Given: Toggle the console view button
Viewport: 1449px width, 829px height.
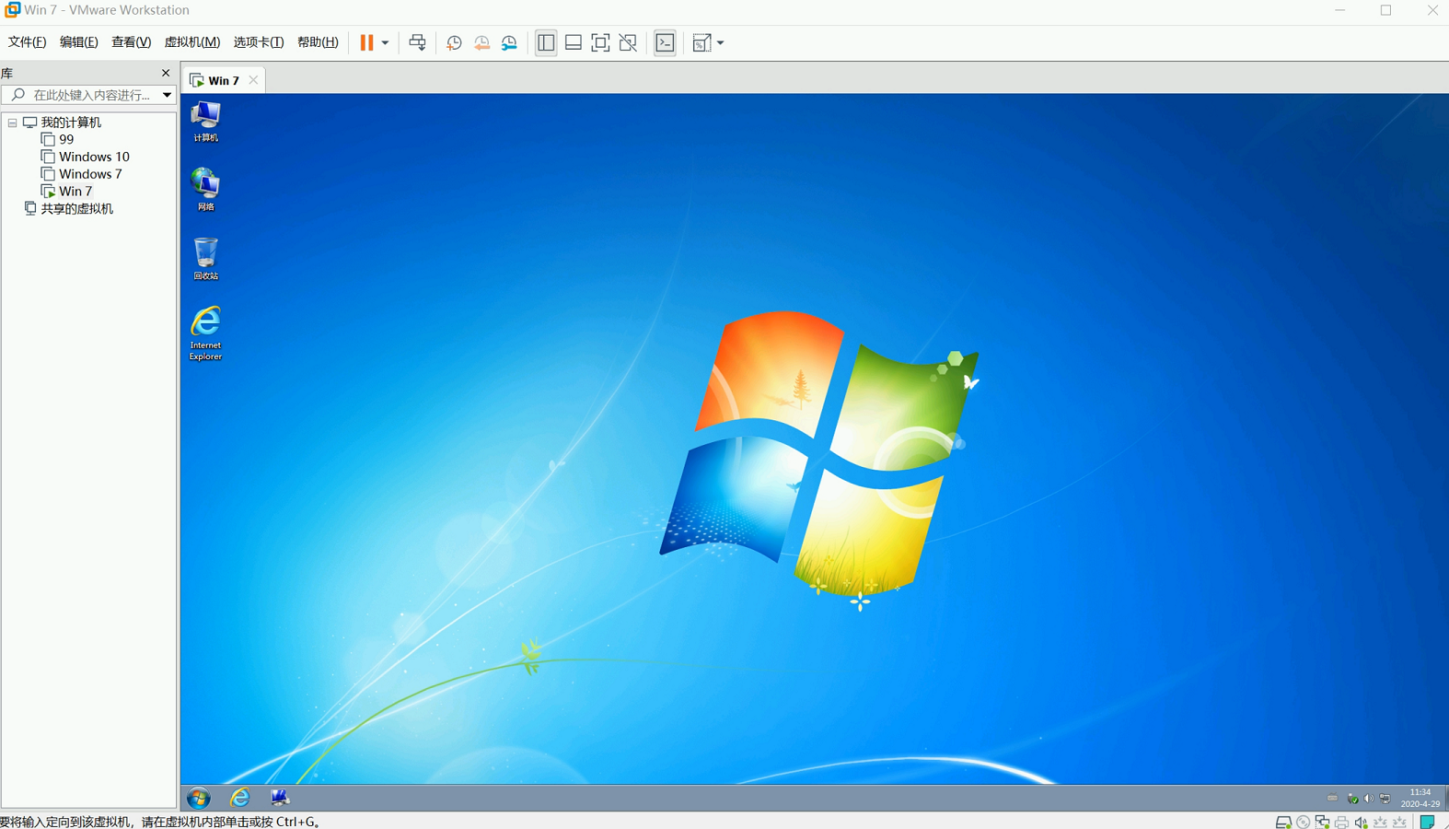Looking at the screenshot, I should click(x=665, y=42).
